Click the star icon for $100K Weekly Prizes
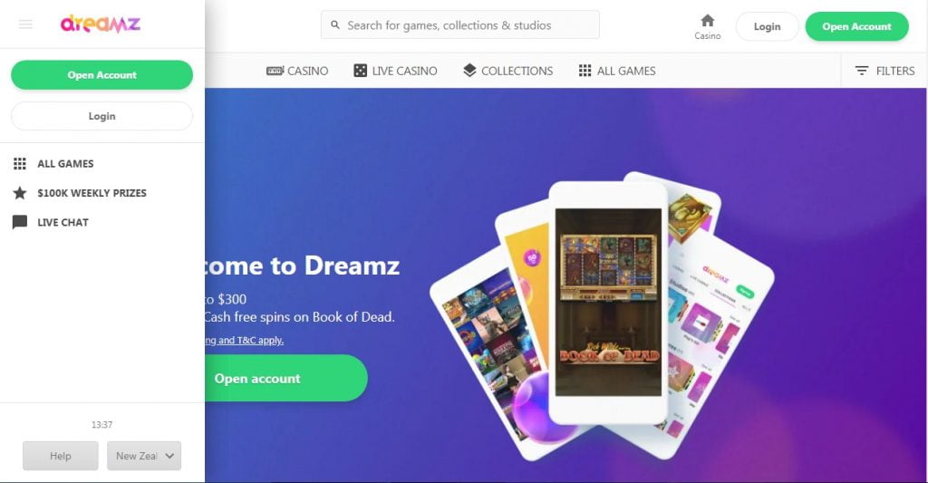This screenshot has width=928, height=483. coord(20,193)
